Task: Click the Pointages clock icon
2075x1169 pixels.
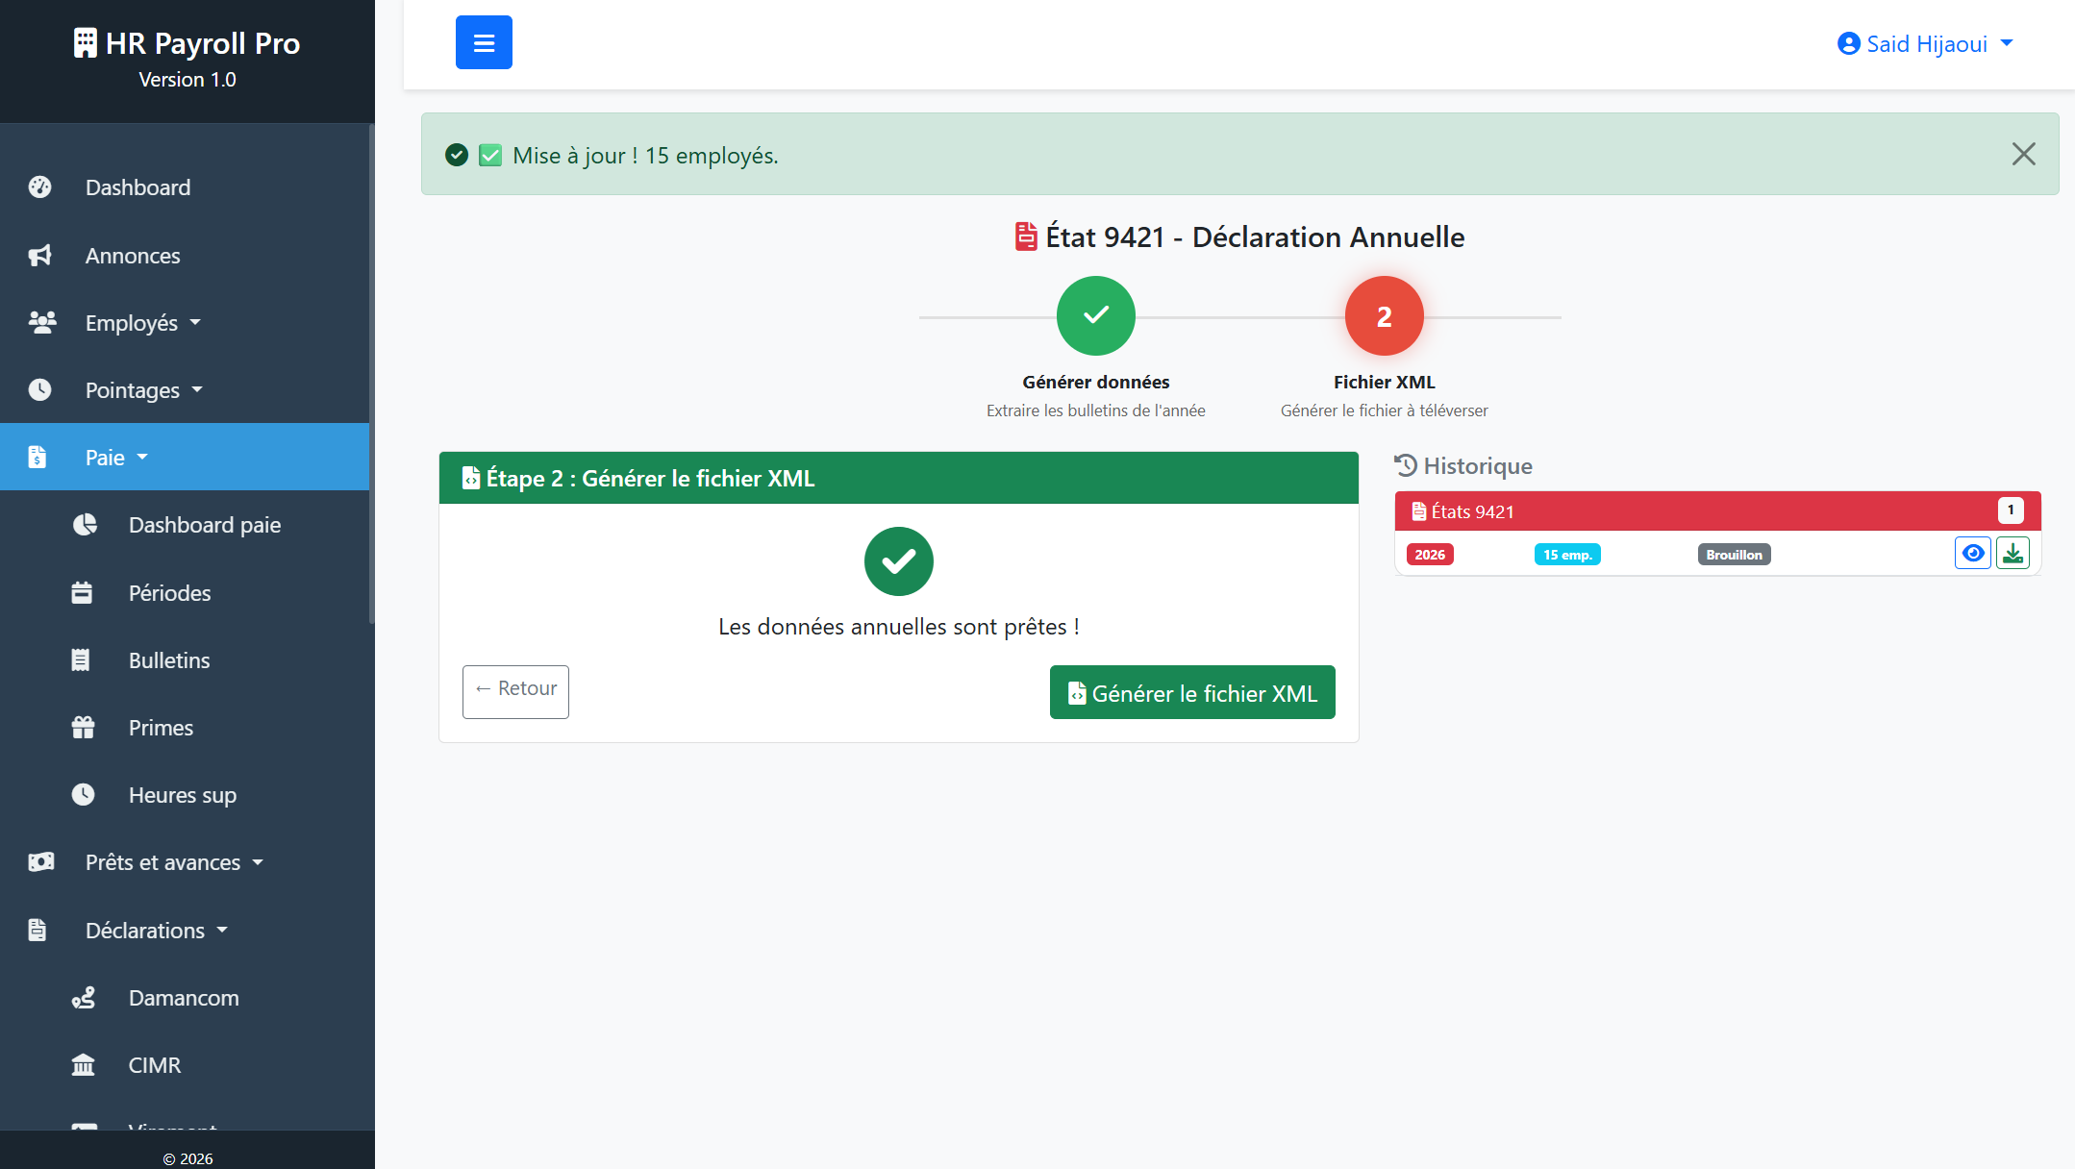Action: click(39, 390)
